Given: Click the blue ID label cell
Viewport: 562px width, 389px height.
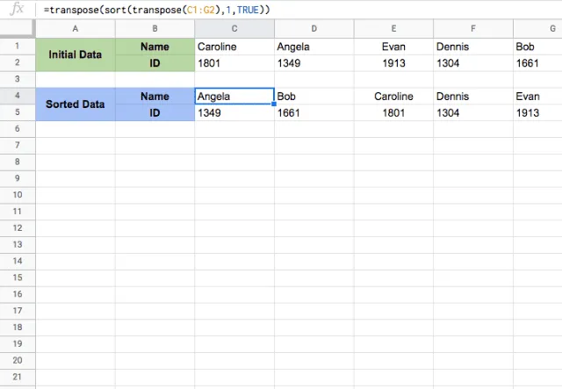Looking at the screenshot, I should [x=155, y=112].
